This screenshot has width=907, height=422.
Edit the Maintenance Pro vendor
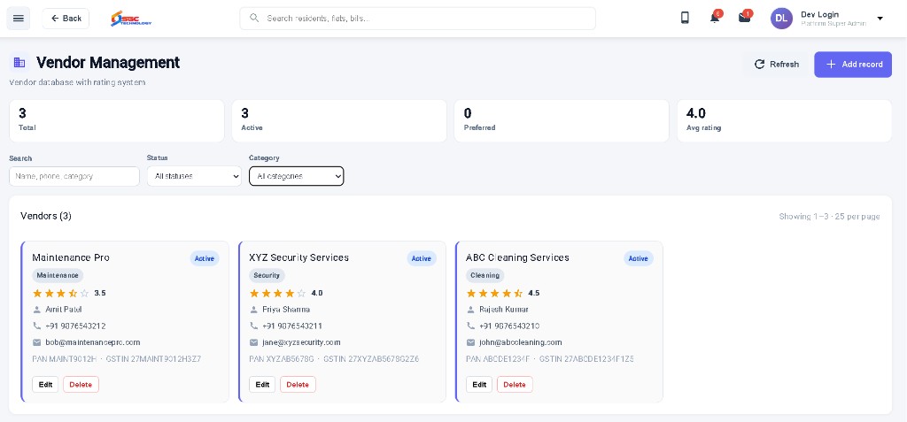pos(45,385)
